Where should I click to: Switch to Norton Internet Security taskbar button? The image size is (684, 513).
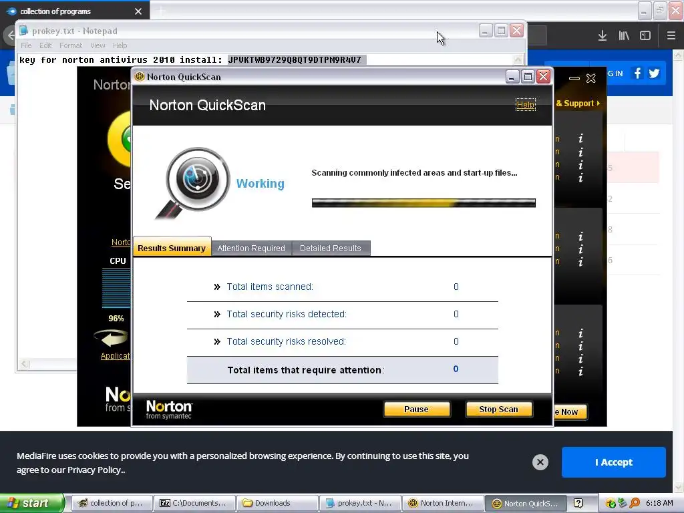[444, 503]
